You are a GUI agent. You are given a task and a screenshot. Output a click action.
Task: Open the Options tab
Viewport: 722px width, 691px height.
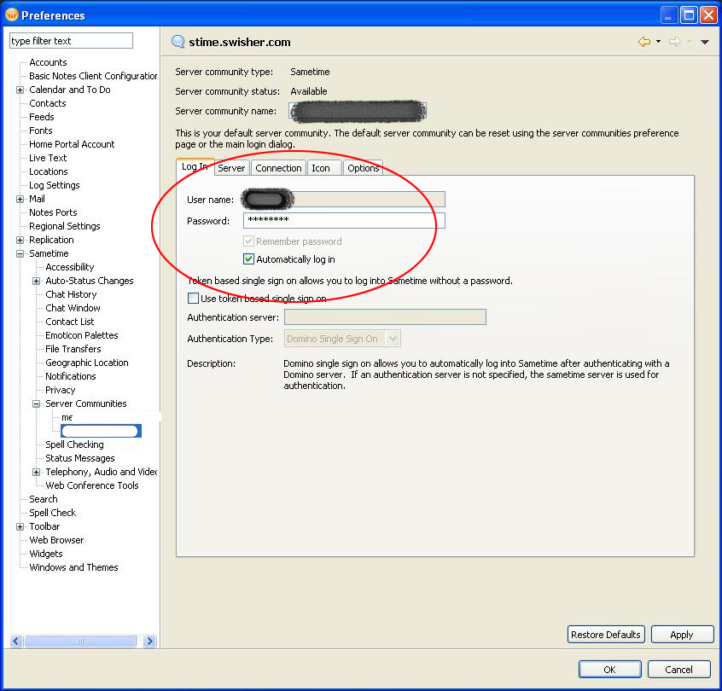tap(364, 168)
